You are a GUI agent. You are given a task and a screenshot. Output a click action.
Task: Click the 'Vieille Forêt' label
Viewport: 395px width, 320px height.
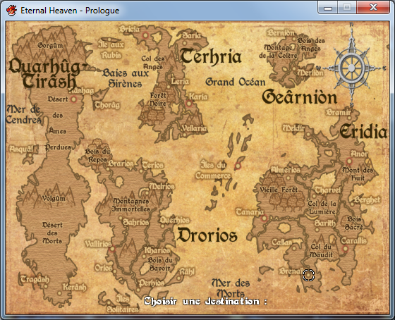(279, 190)
